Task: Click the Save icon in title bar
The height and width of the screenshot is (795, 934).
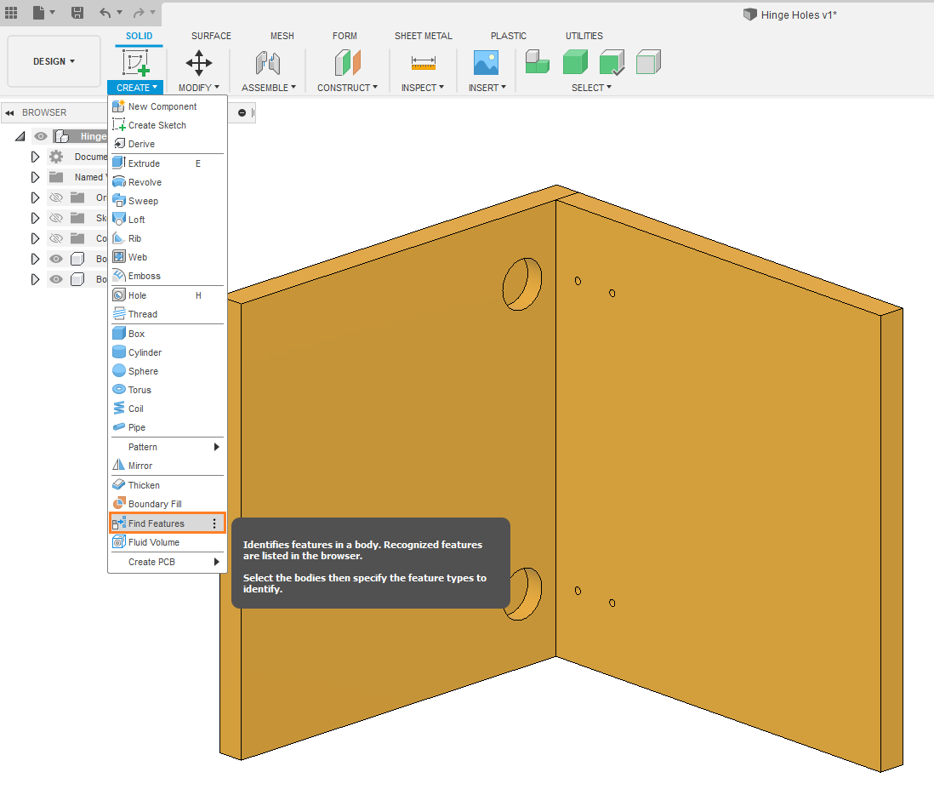Action: pos(77,13)
